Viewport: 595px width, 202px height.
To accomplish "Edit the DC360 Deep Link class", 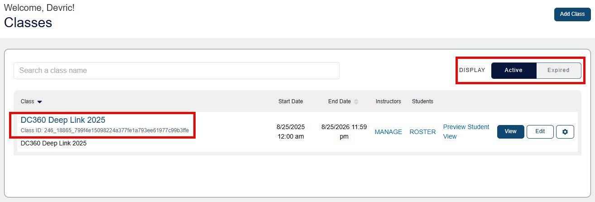I will (x=540, y=132).
